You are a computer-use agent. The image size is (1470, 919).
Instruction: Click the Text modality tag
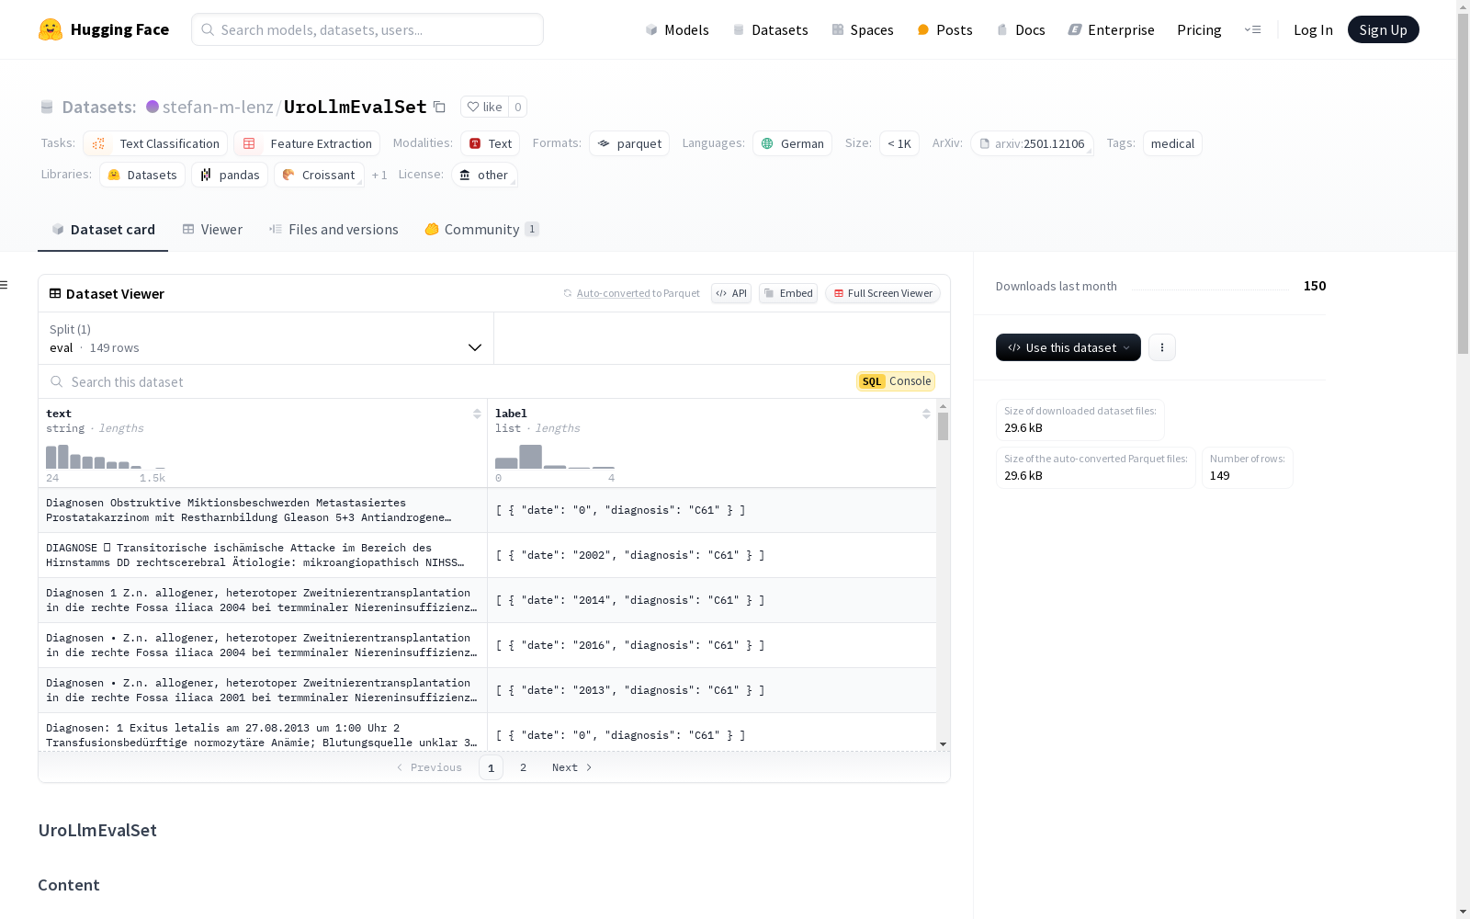[490, 143]
